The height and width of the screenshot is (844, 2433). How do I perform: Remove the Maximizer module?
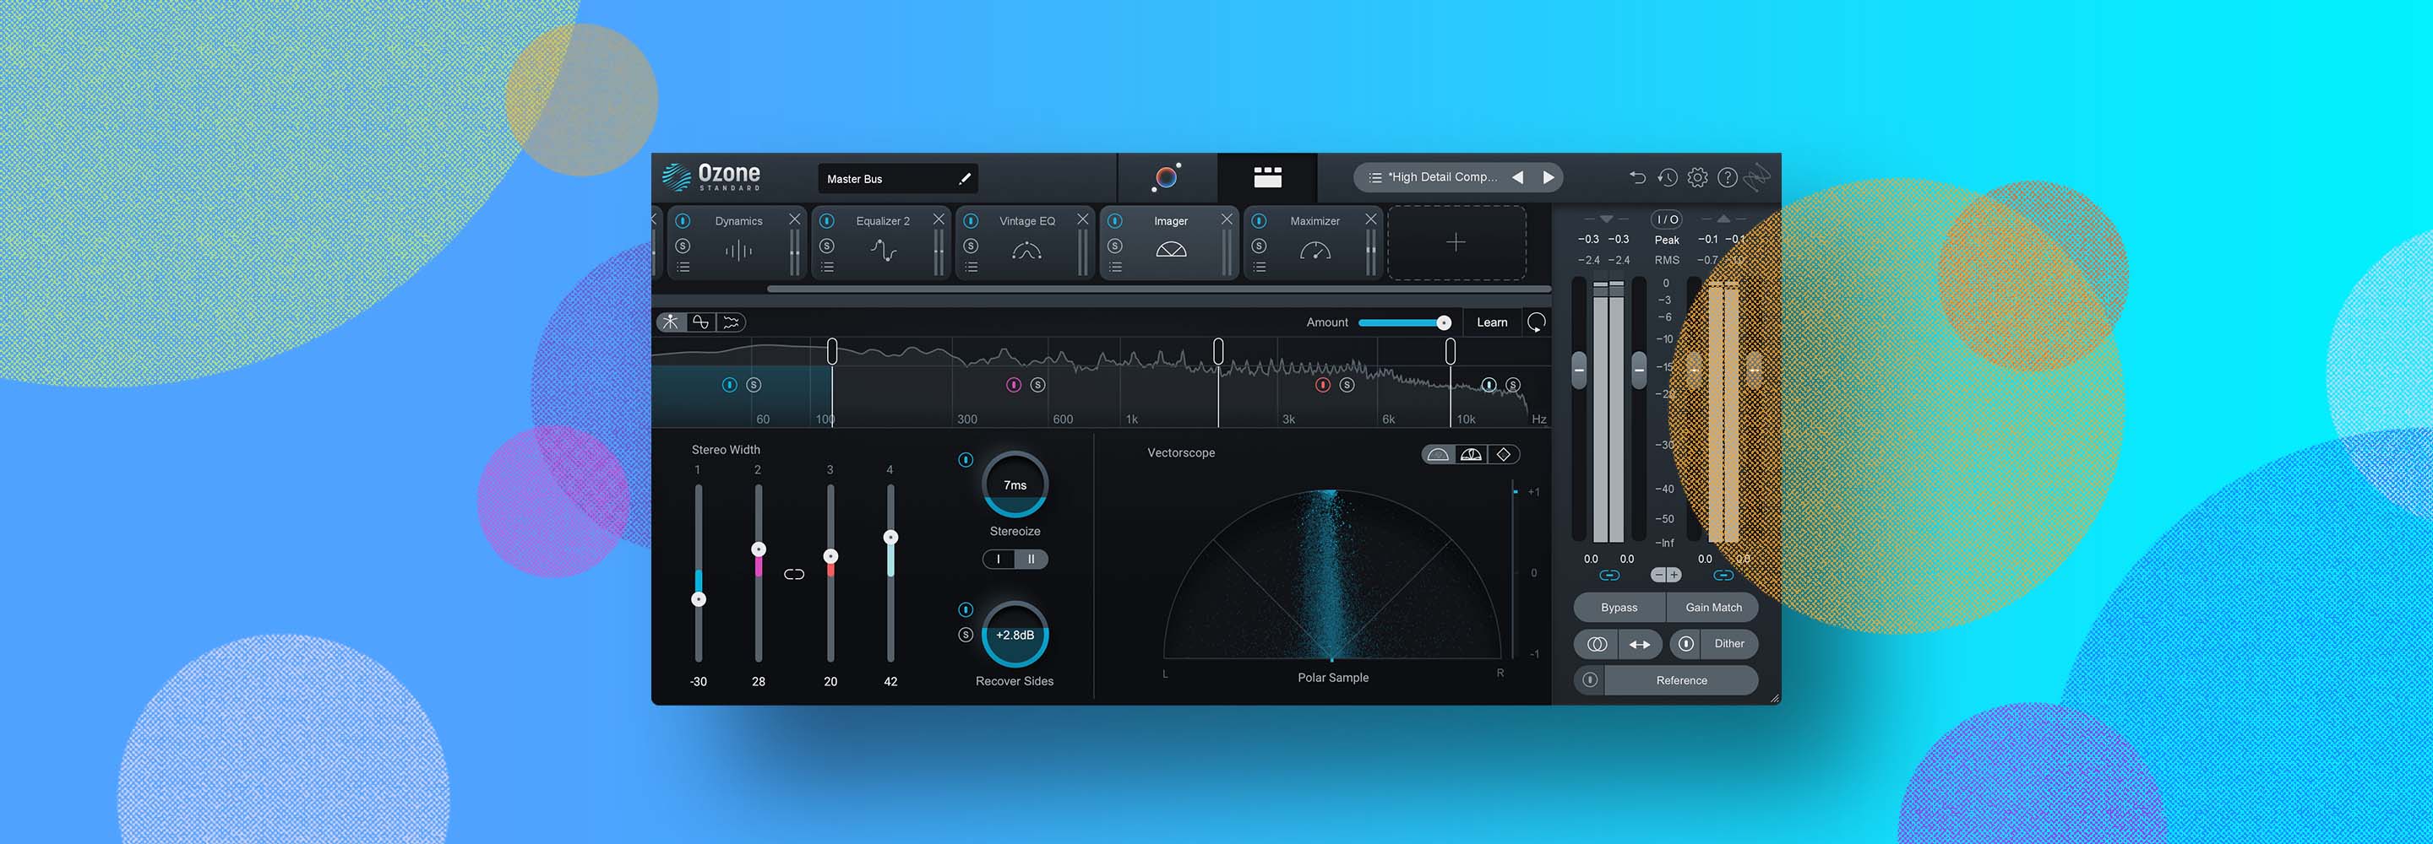[x=1370, y=219]
